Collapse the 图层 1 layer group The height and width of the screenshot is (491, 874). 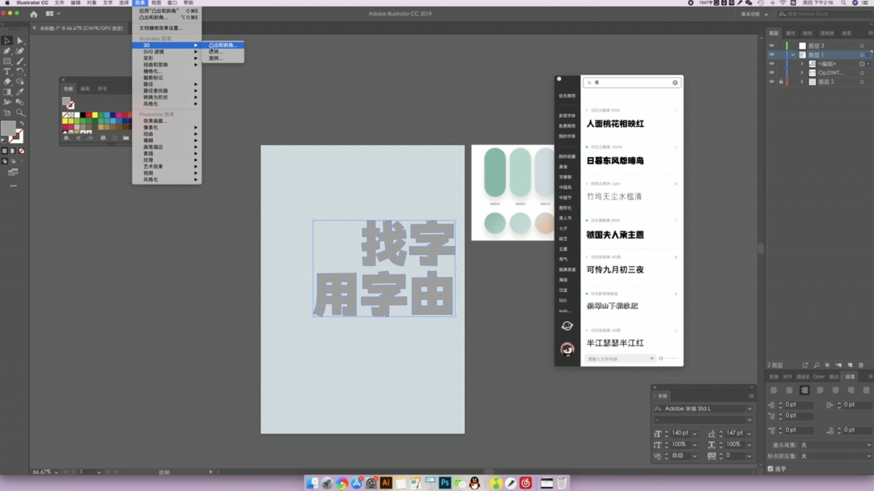(x=793, y=55)
